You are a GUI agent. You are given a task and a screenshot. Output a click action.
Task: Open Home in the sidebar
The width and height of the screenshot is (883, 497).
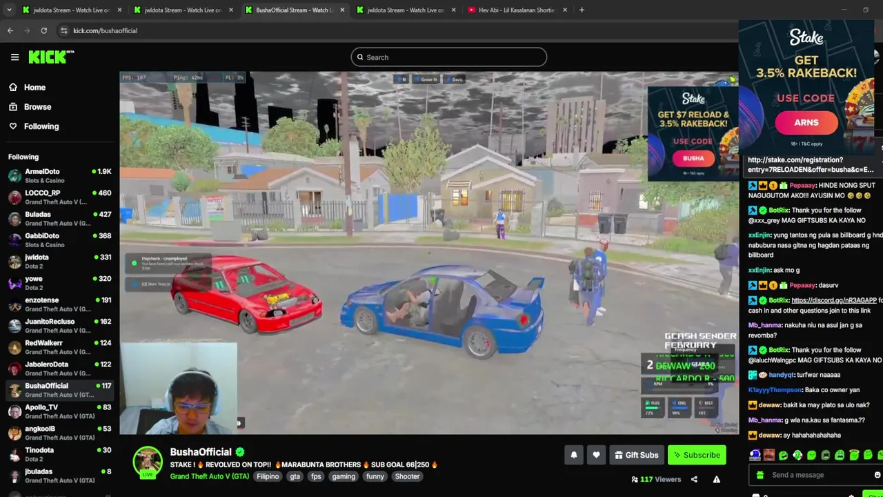[x=59, y=88]
